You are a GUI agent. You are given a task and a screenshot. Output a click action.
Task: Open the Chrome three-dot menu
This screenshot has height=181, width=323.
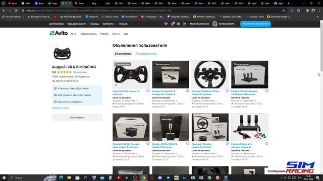(319, 11)
